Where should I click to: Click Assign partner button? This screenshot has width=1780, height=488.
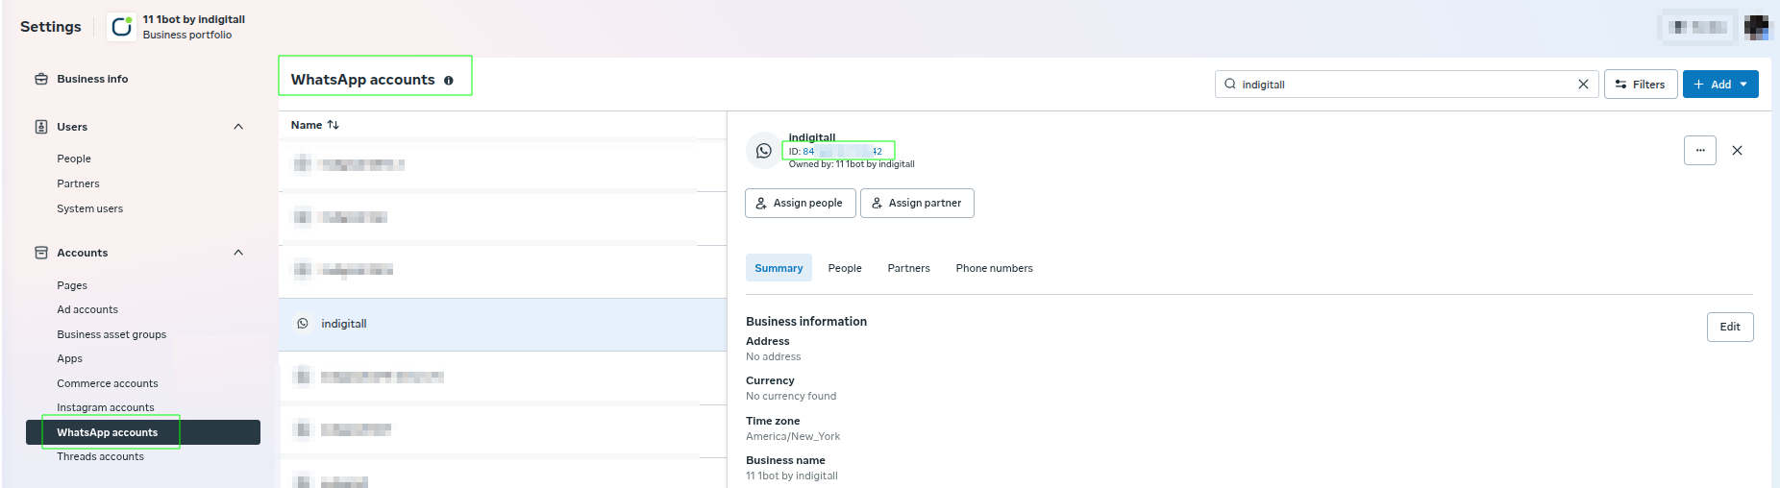point(917,203)
